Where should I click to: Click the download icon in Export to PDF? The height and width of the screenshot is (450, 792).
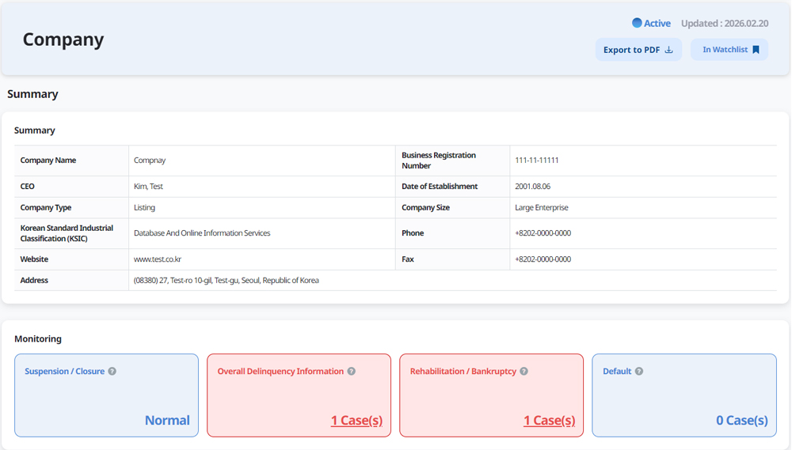pyautogui.click(x=668, y=50)
